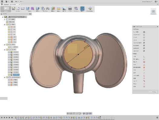Uncheck Show Points checkbox
The height and width of the screenshot is (120, 159).
tap(144, 46)
